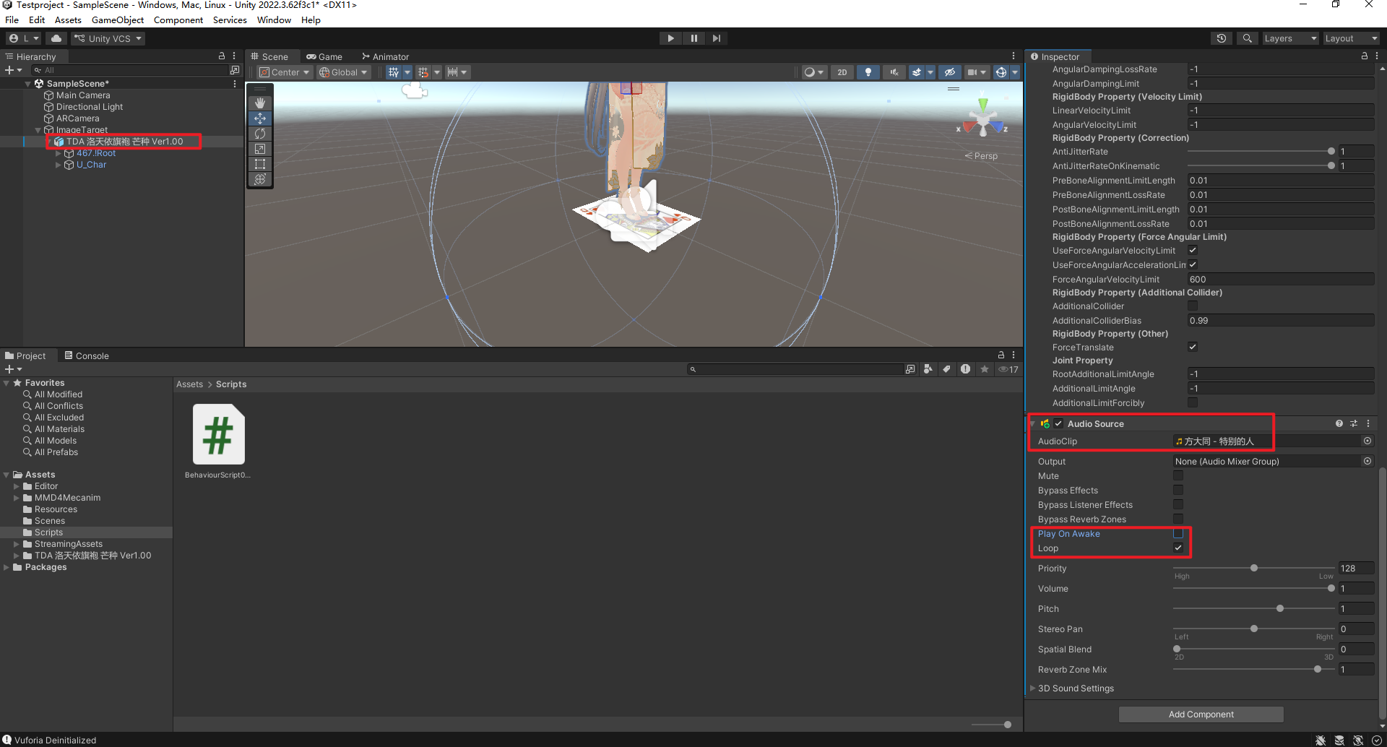The width and height of the screenshot is (1387, 747).
Task: Switch to the Game tab
Action: click(x=324, y=56)
